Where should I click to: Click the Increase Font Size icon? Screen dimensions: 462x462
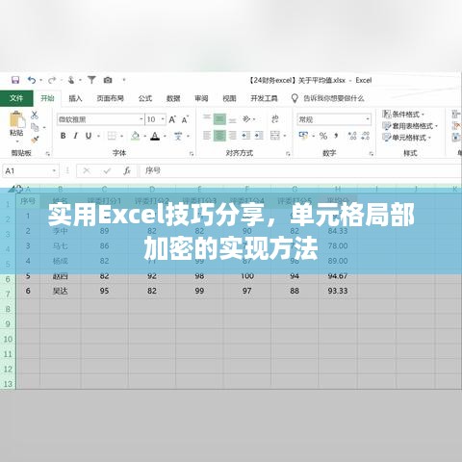pos(172,119)
